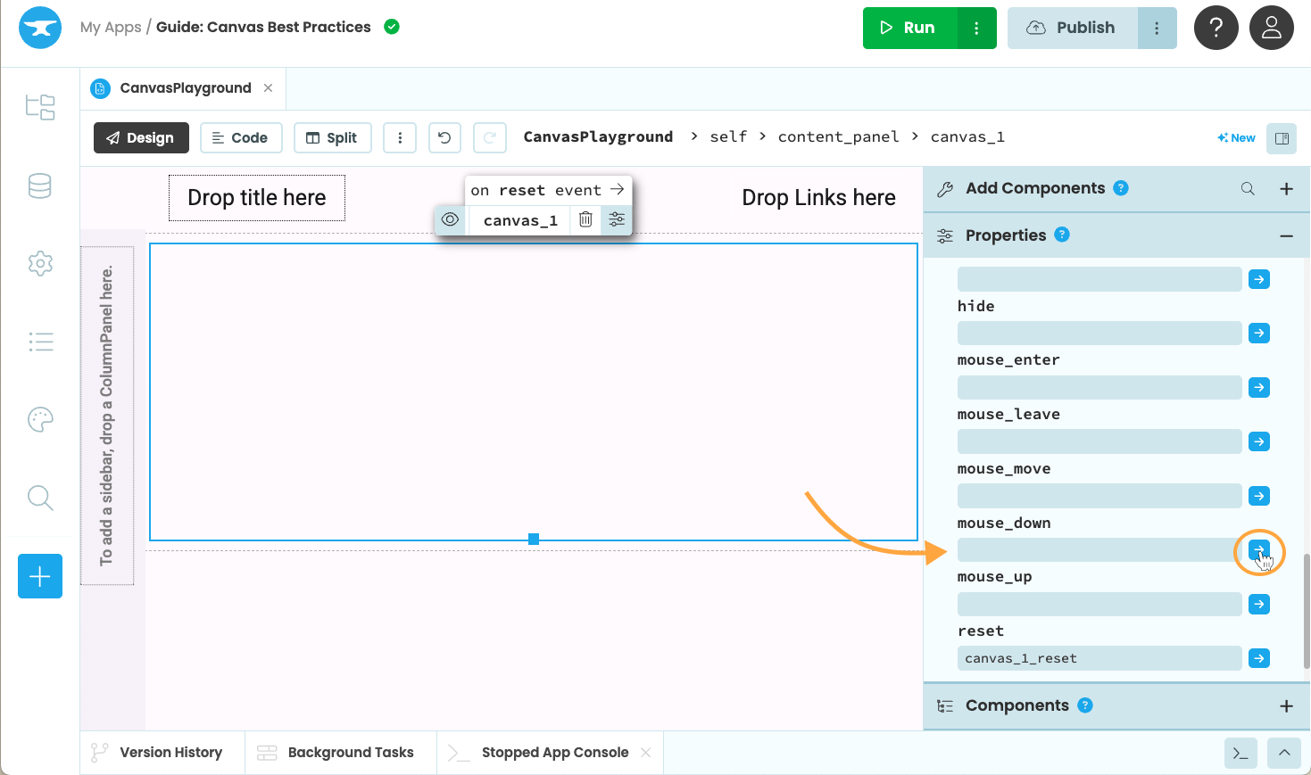Toggle the right sidebar panel button
1311x775 pixels.
(x=1282, y=138)
